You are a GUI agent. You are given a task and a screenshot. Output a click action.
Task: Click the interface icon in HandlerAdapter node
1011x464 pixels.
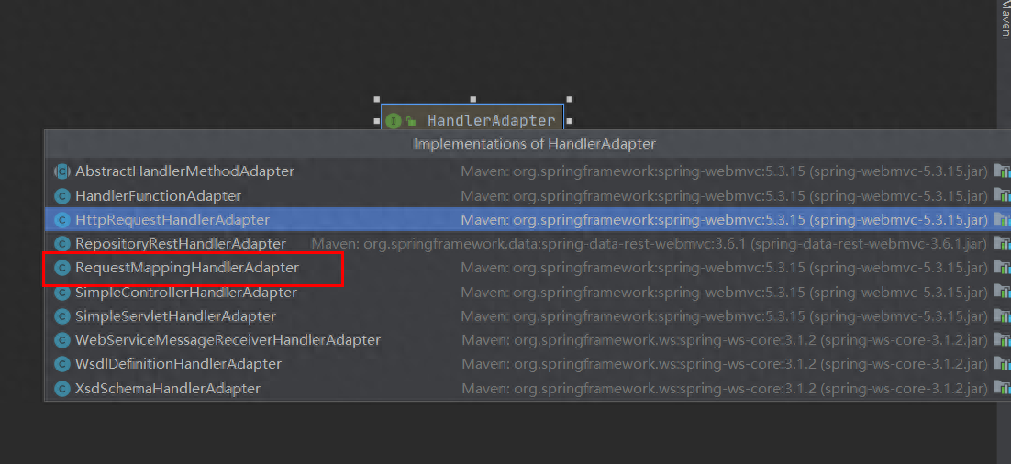point(394,120)
